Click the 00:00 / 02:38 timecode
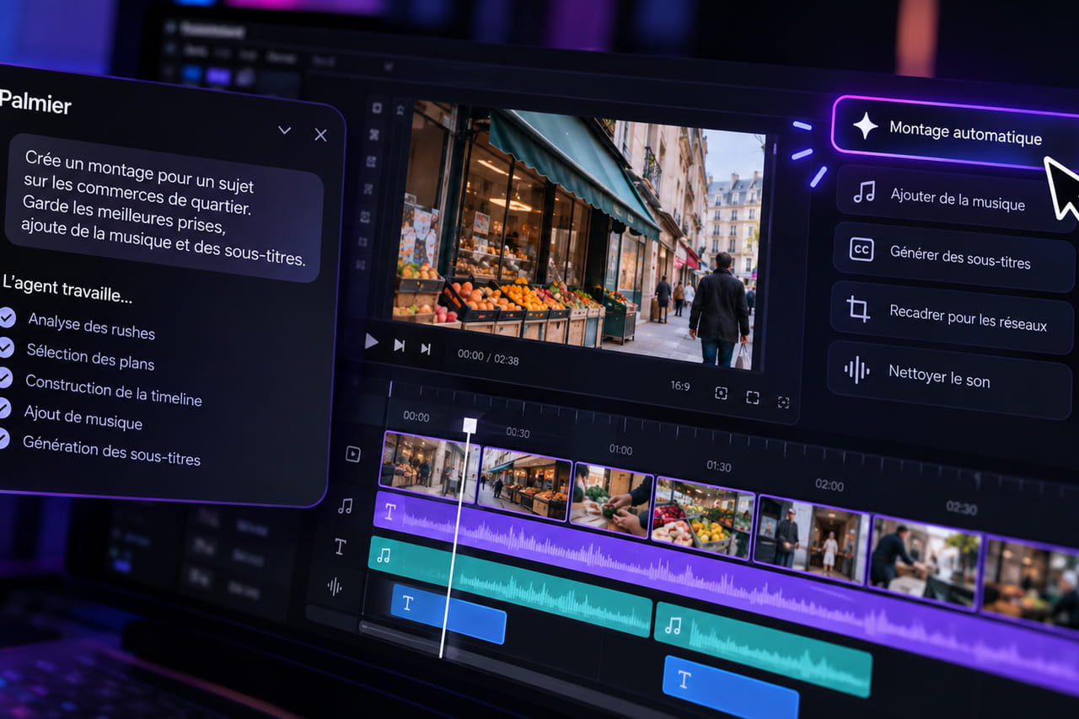 (488, 358)
